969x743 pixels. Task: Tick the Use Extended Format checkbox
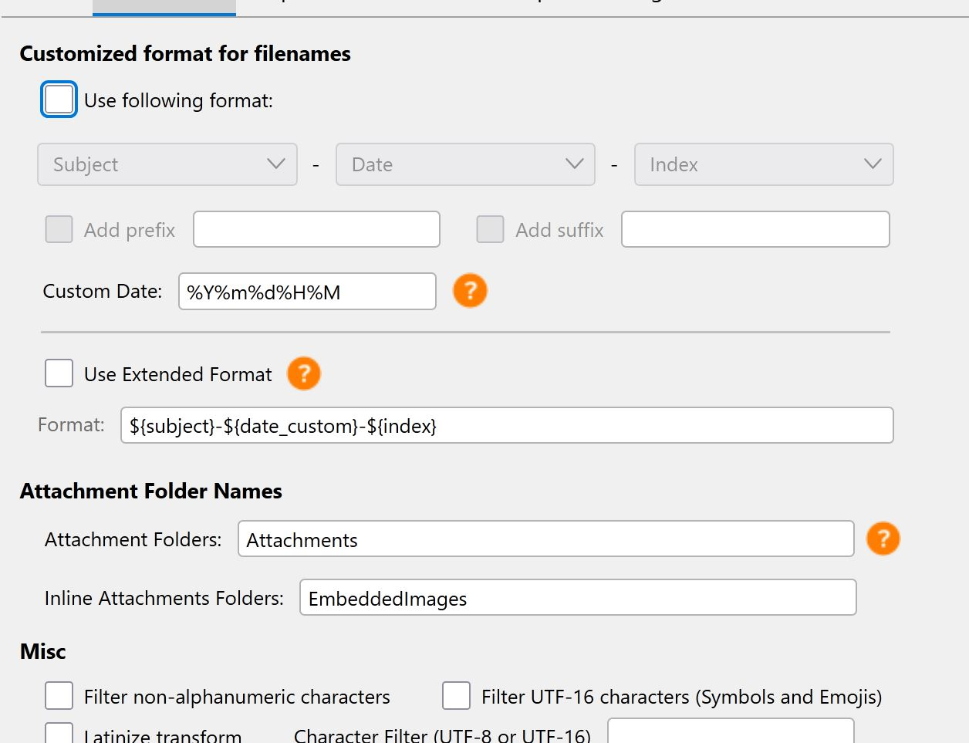pos(59,373)
